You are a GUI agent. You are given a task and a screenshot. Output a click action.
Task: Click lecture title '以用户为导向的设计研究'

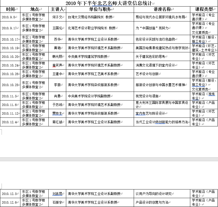[x=153, y=194]
